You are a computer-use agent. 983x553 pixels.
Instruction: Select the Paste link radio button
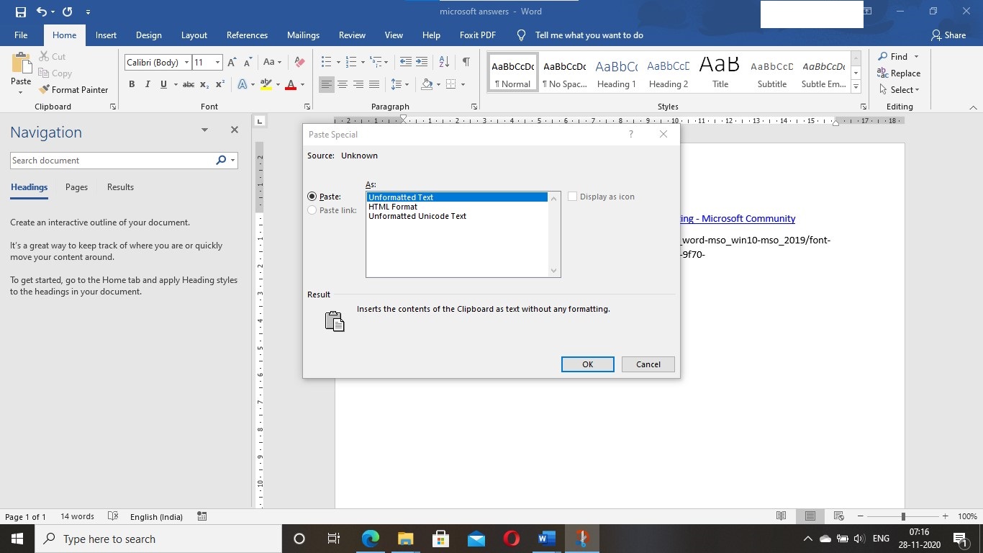click(x=312, y=210)
